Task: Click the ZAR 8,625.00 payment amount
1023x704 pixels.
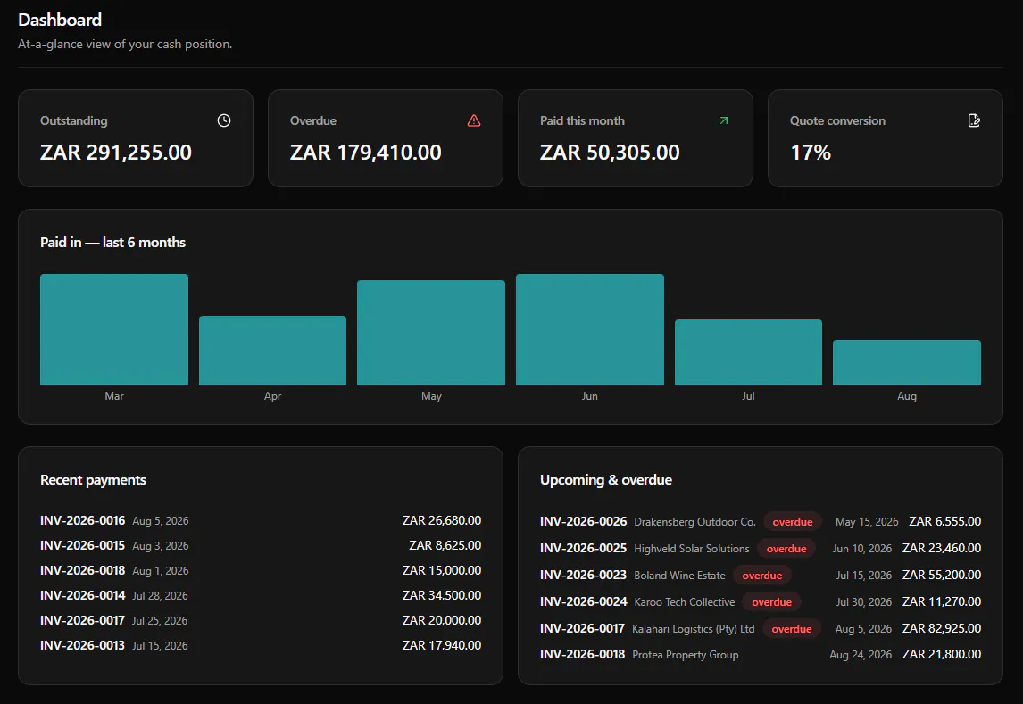Action: (445, 545)
